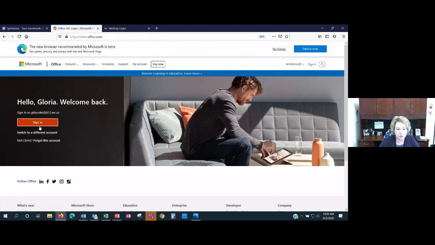The width and height of the screenshot is (435, 245).
Task: Switch to a different account
Action: [37, 132]
